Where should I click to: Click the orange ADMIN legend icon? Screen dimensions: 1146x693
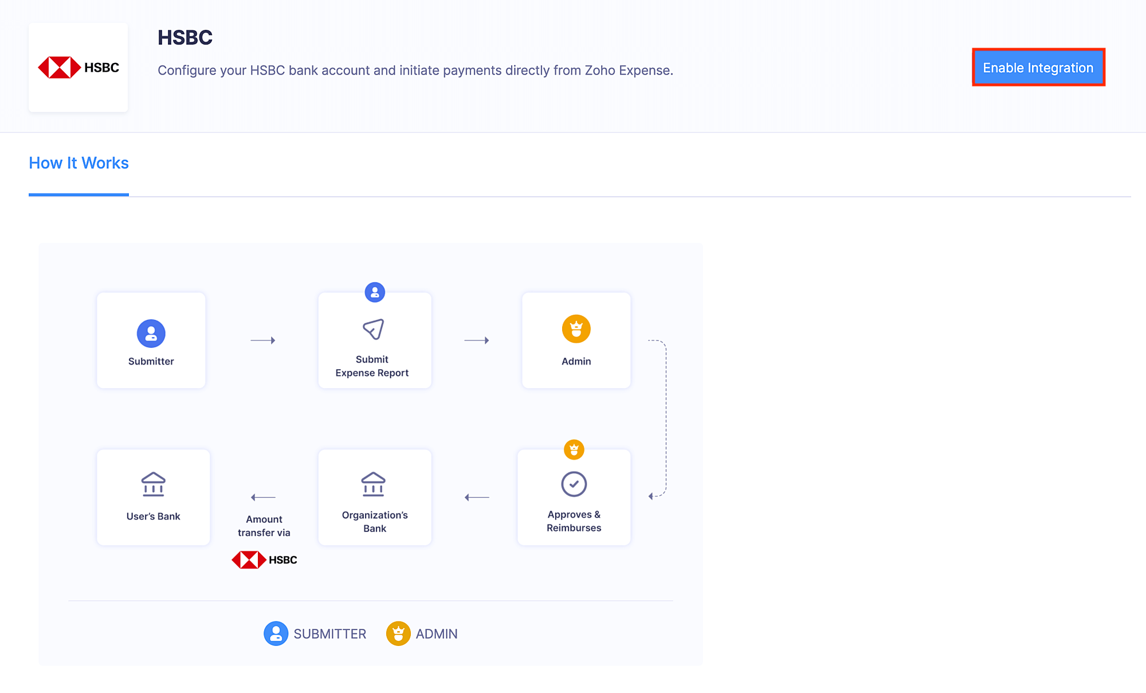click(398, 633)
